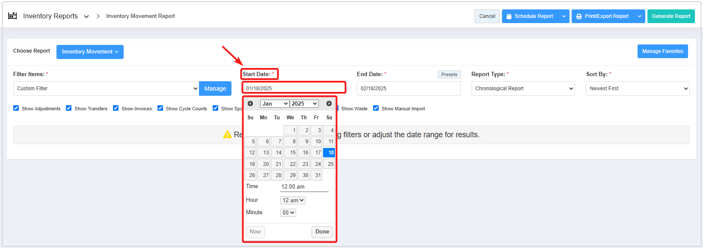
Task: Click Inventory Movement Report breadcrumb
Action: (x=140, y=16)
